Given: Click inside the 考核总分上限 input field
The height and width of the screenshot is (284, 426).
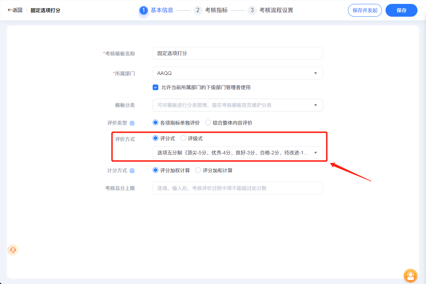Looking at the screenshot, I should click(238, 188).
